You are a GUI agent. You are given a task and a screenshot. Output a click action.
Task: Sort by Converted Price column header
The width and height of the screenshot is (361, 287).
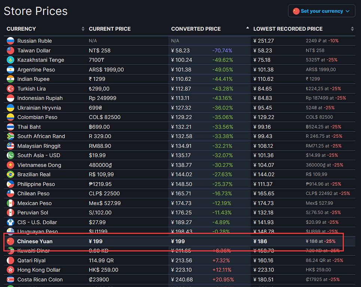pos(196,29)
